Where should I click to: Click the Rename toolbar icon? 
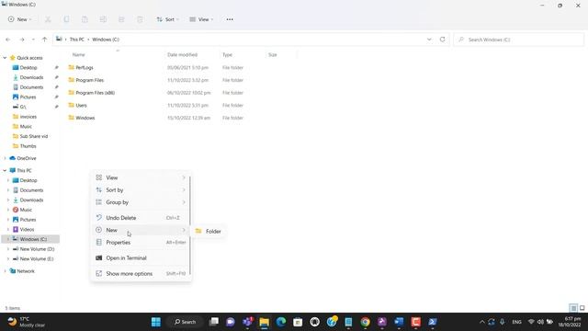tap(103, 19)
